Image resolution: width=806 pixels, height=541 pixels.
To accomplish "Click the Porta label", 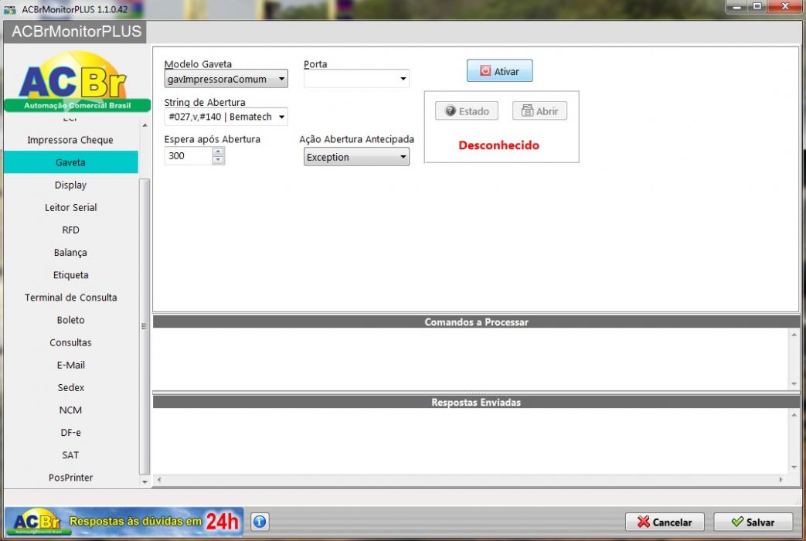I will [315, 64].
